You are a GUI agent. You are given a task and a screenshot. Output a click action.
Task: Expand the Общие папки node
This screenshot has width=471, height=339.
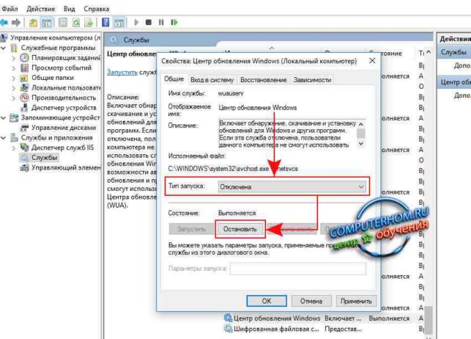pos(13,79)
